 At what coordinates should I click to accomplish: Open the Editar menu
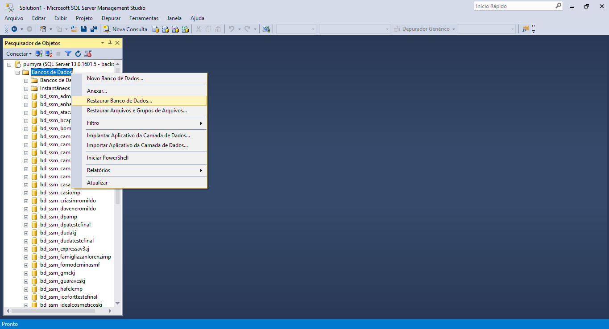click(39, 18)
